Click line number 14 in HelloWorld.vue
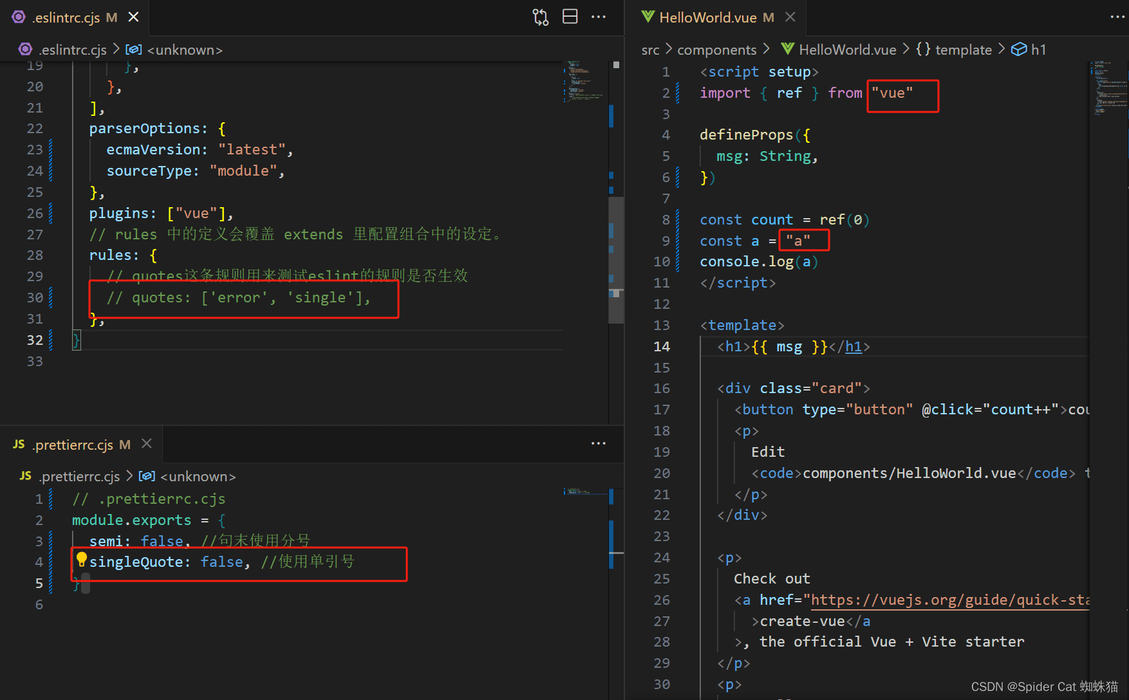 [x=662, y=346]
